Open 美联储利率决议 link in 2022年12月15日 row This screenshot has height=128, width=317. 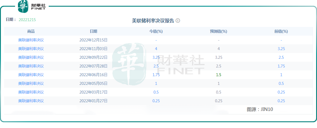click(x=31, y=40)
